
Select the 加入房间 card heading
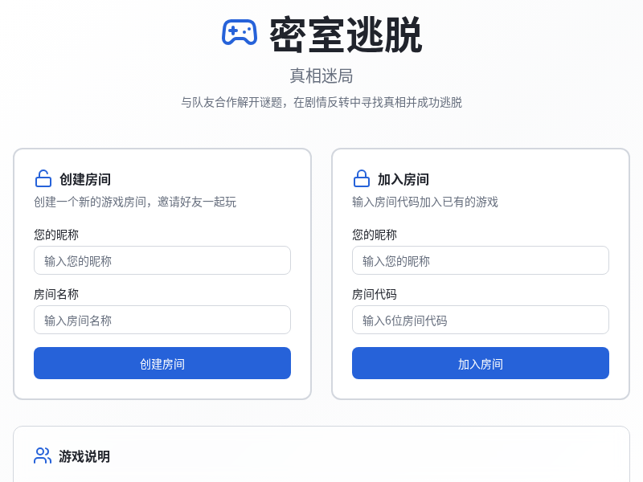(x=402, y=178)
